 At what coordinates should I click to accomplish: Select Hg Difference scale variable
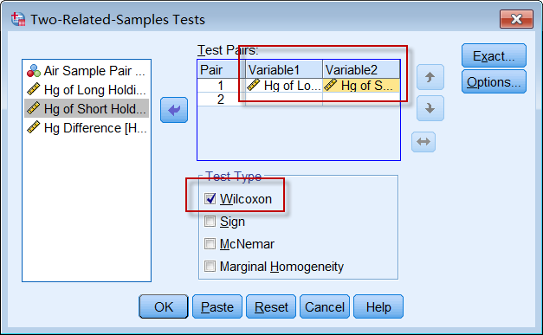(87, 128)
